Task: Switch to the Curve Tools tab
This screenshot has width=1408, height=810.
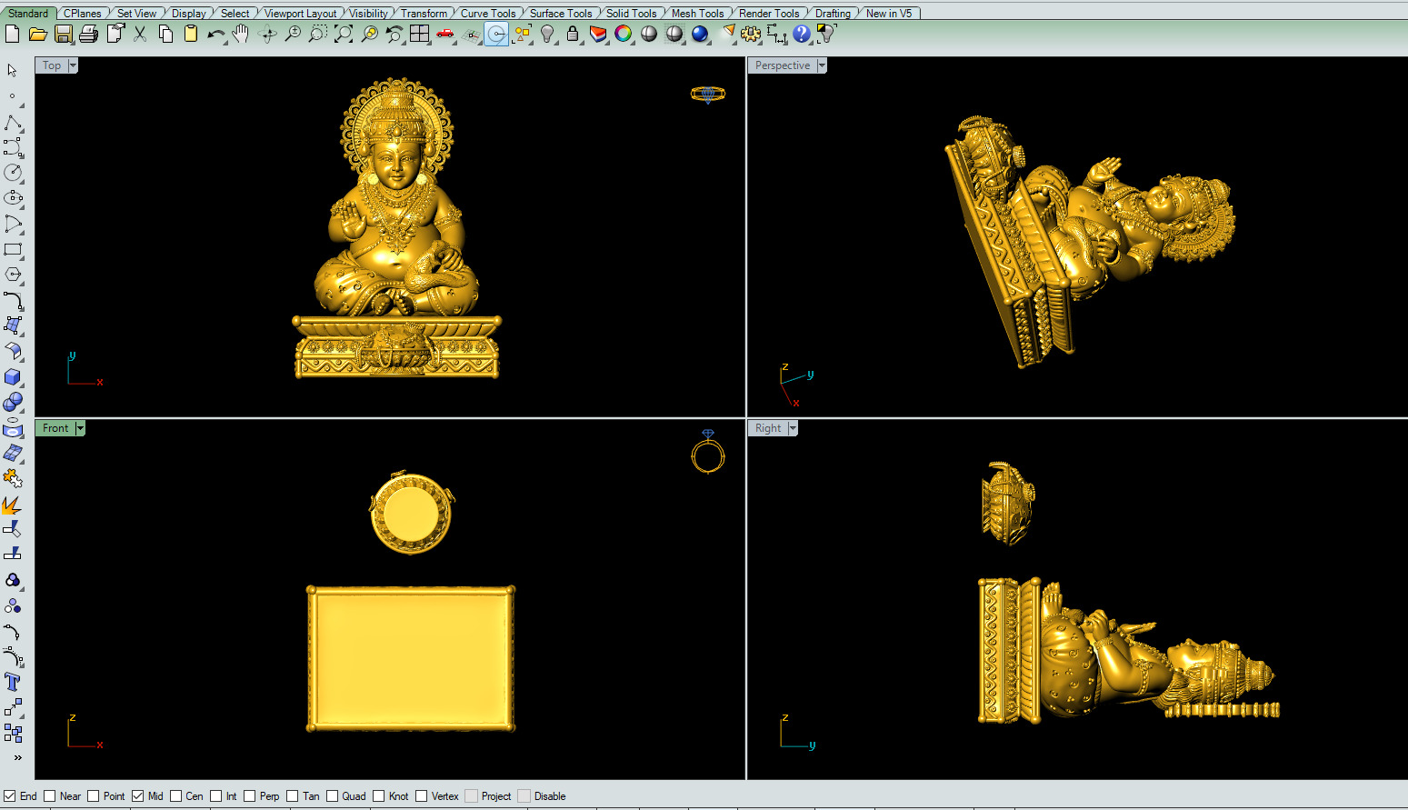Action: [x=488, y=14]
